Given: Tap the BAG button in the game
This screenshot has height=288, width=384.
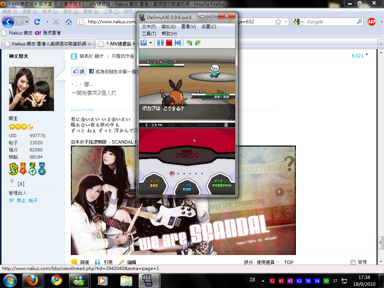Looking at the screenshot, I should 154,184.
